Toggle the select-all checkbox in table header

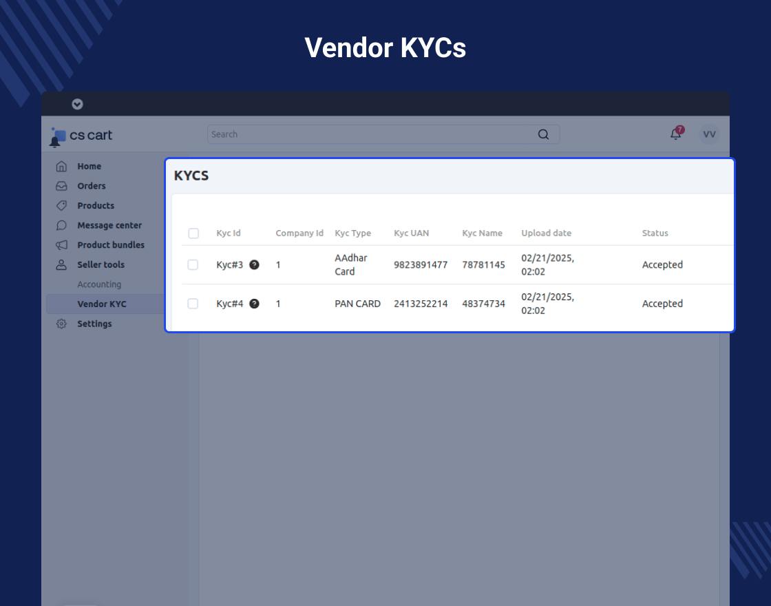(x=193, y=233)
